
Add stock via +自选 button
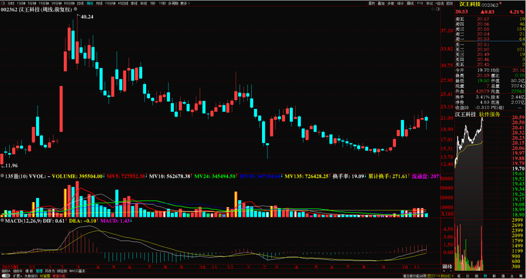[x=439, y=3]
